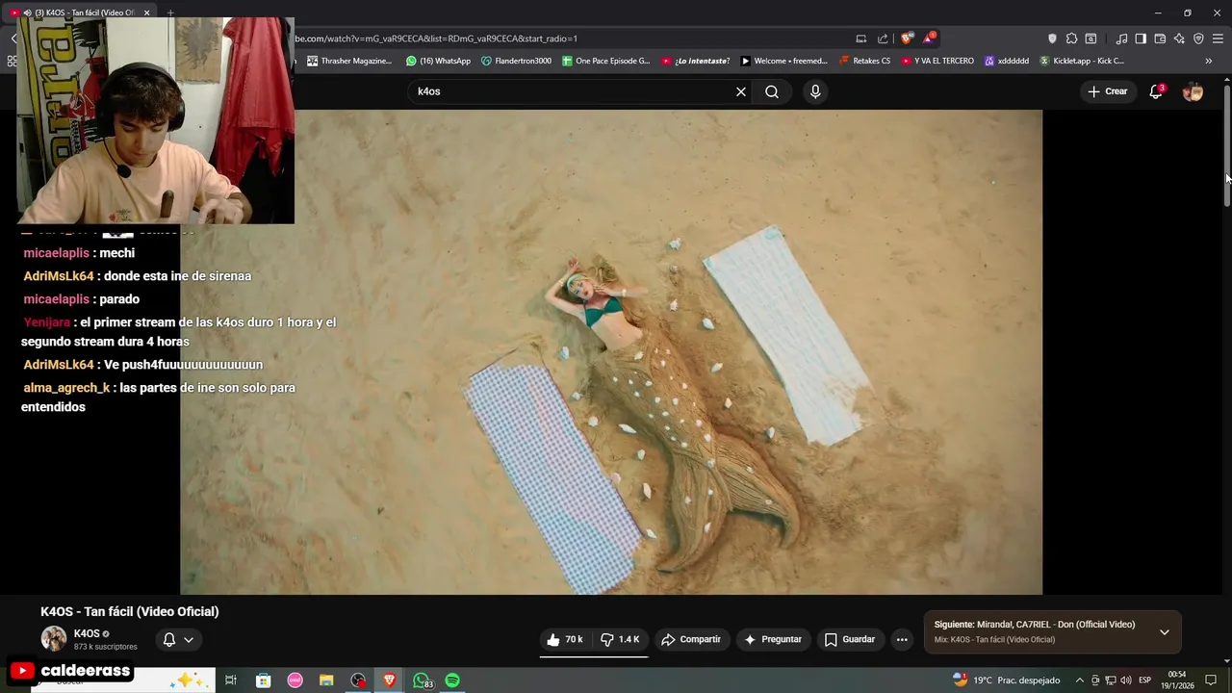Open Y VA EL TERCERO bookmark
The image size is (1232, 693).
pos(938,61)
